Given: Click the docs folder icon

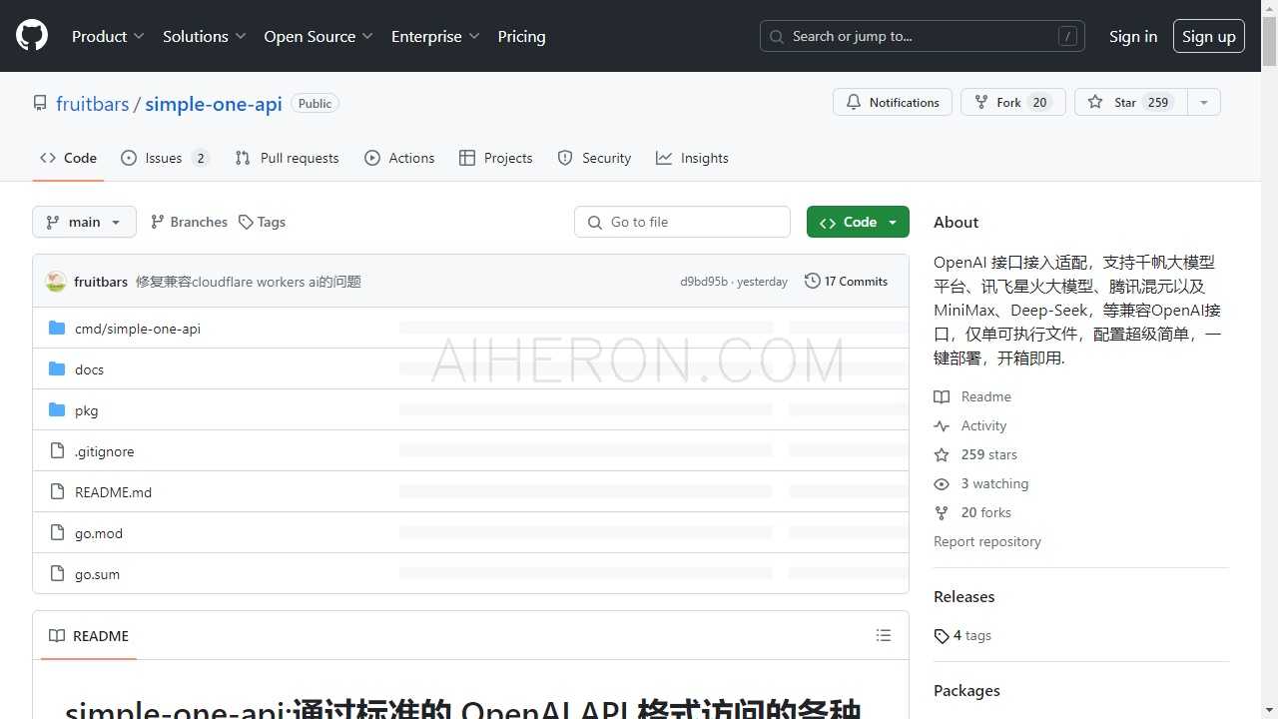Looking at the screenshot, I should (x=57, y=369).
